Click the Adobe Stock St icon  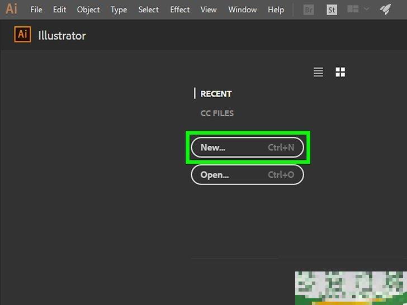click(332, 9)
